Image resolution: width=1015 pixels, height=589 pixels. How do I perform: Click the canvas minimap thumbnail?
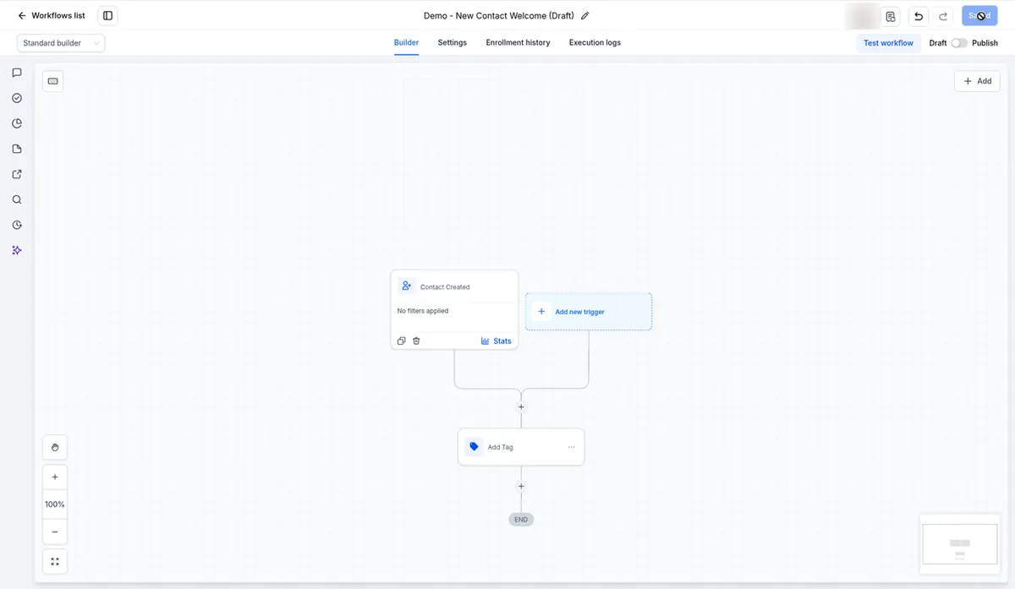point(960,544)
